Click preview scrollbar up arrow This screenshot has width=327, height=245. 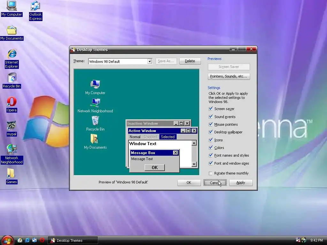194,143
